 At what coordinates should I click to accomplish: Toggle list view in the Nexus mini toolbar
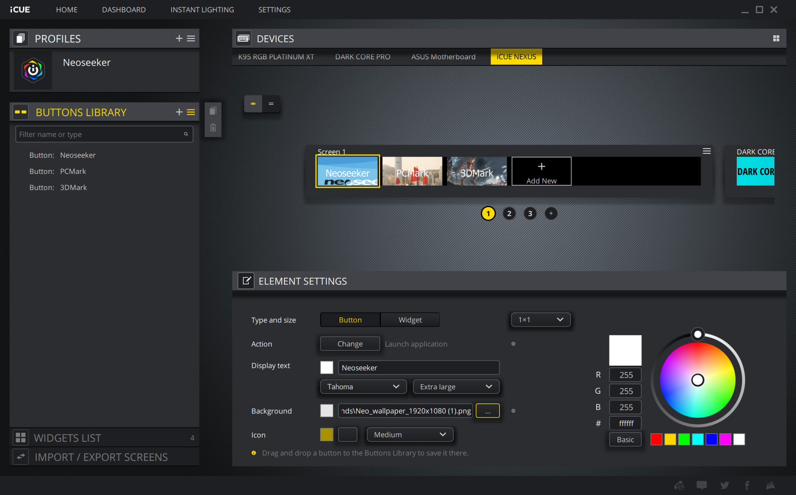pos(271,104)
